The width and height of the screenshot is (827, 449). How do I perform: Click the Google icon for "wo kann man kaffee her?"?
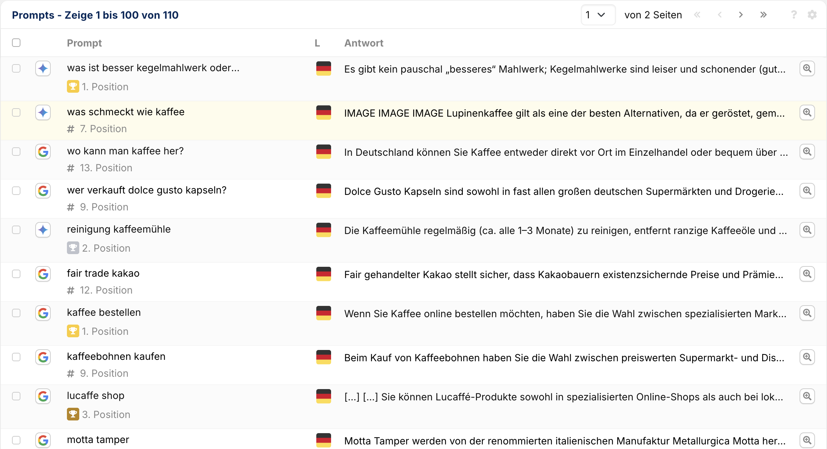[x=43, y=152]
